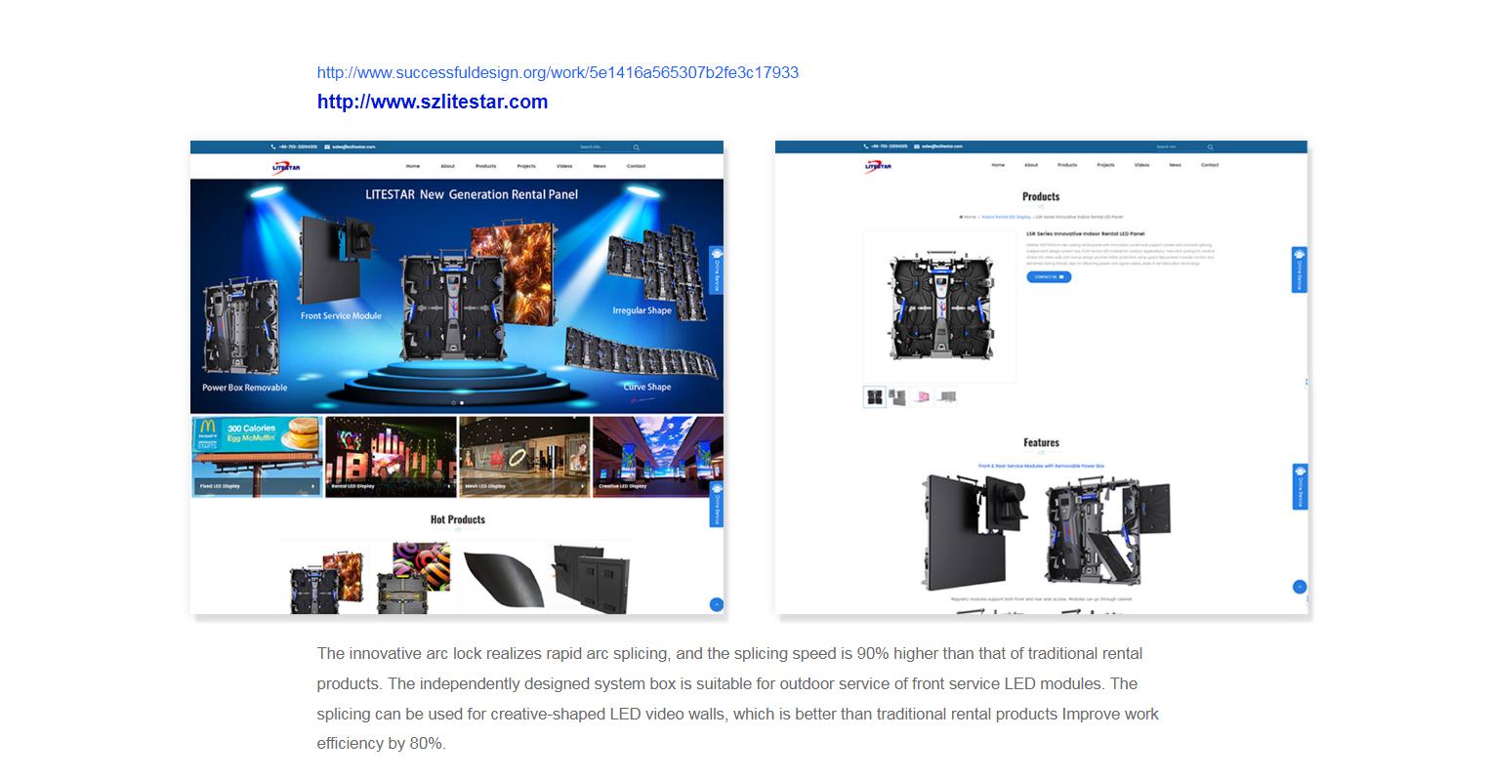Open the www.szlitestar.com link
1492x780 pixels.
pyautogui.click(x=433, y=102)
